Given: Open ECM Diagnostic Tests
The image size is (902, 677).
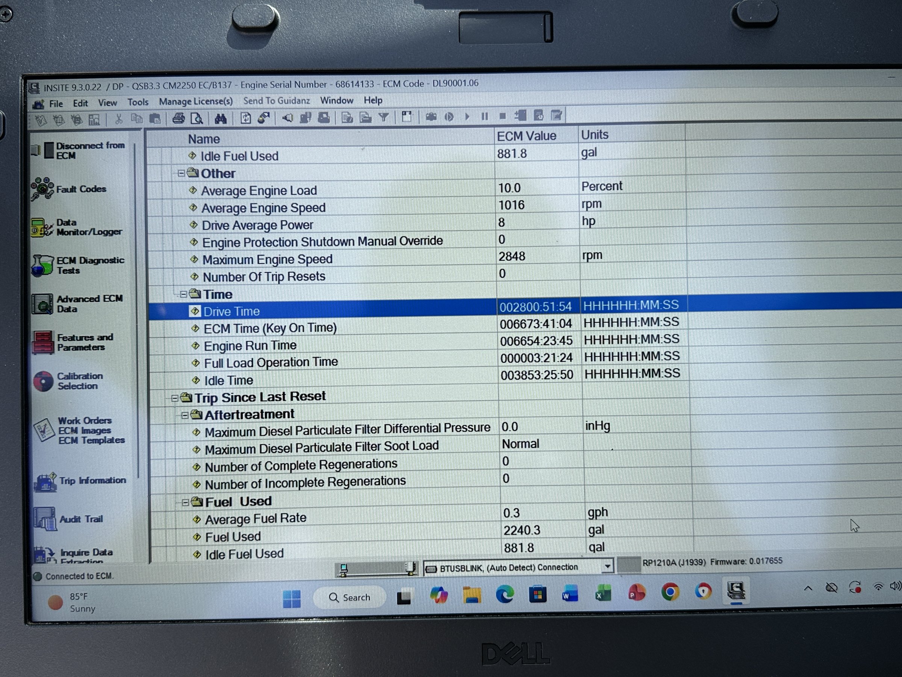Looking at the screenshot, I should (x=77, y=265).
